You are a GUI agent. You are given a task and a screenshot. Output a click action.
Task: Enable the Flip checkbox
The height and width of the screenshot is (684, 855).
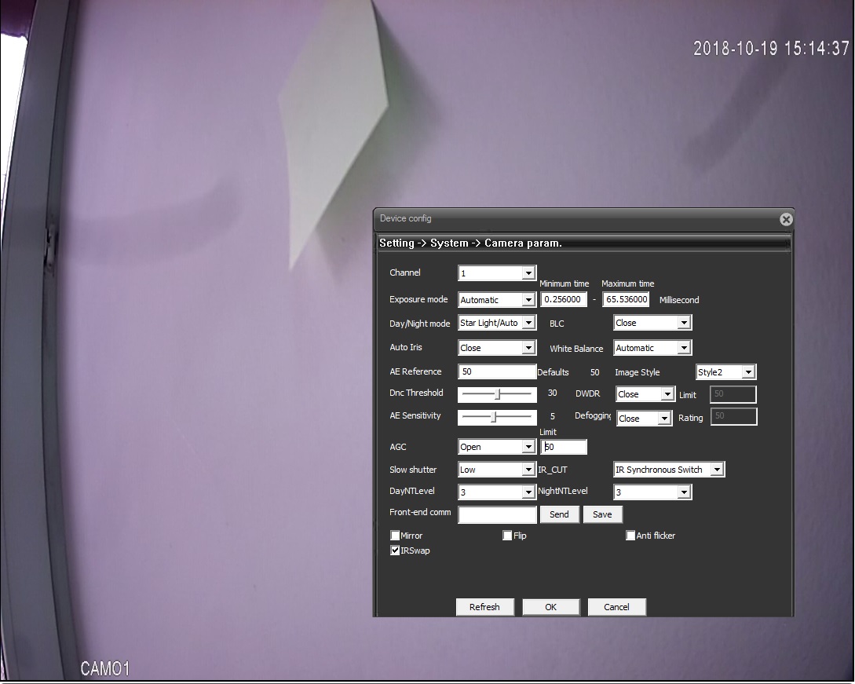(508, 536)
